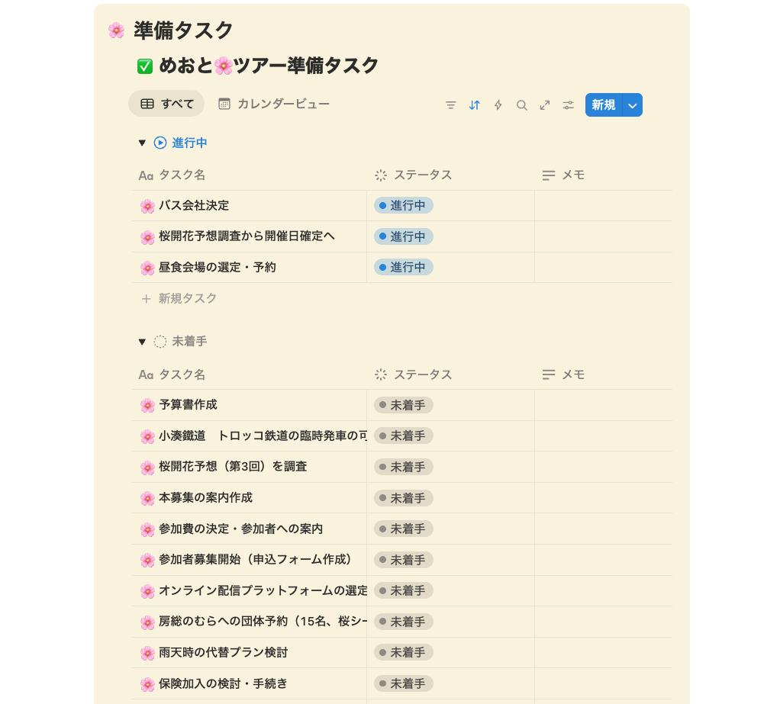Click the blue 新規 button

point(602,104)
